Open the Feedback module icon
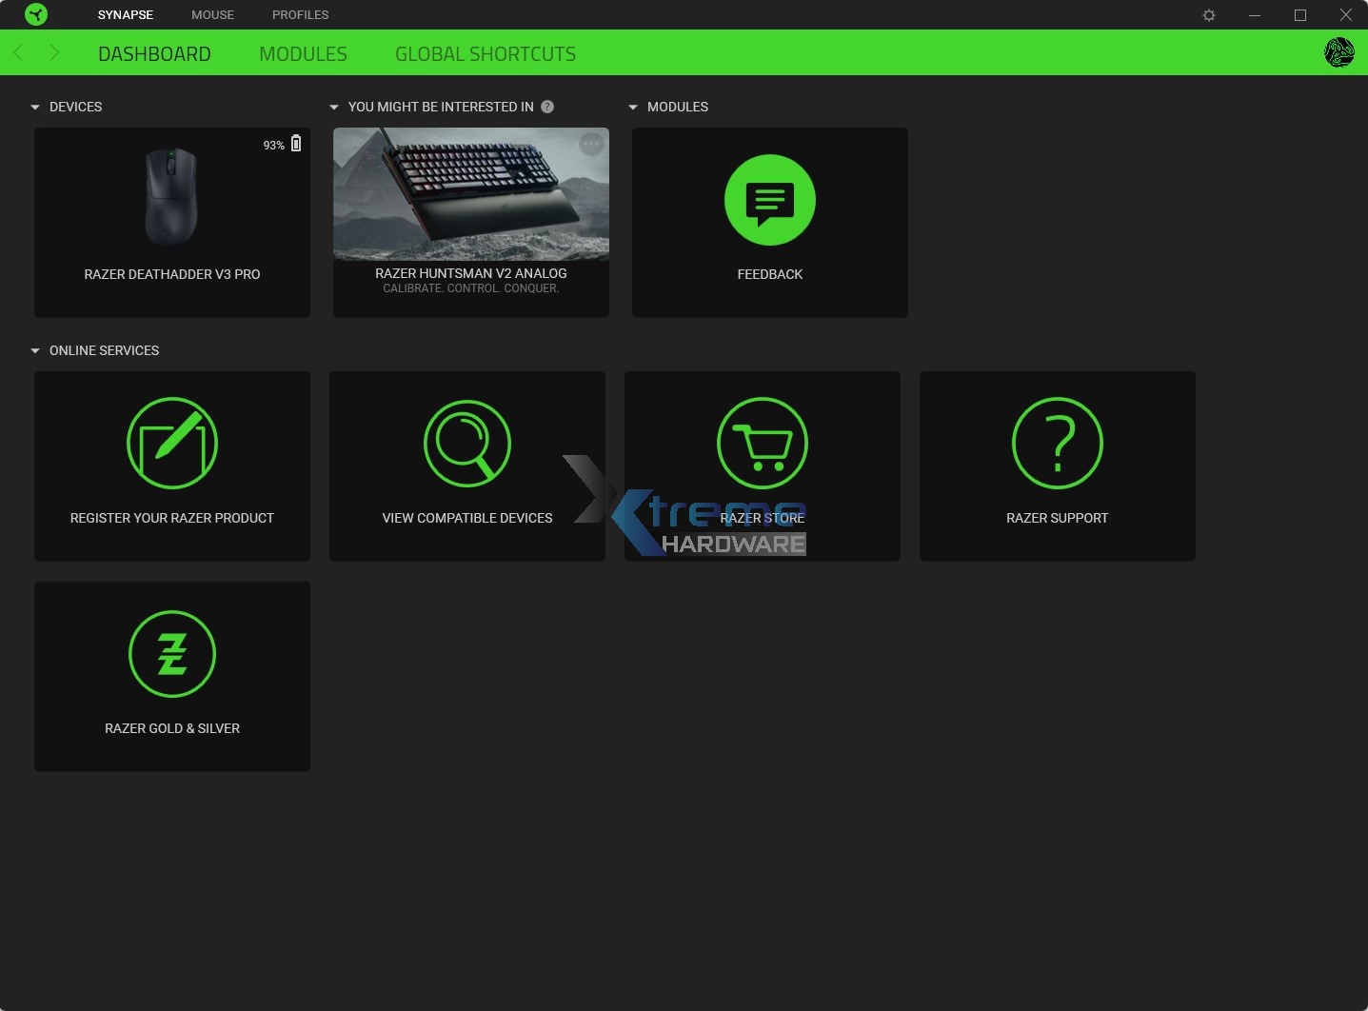The width and height of the screenshot is (1368, 1011). (x=769, y=200)
